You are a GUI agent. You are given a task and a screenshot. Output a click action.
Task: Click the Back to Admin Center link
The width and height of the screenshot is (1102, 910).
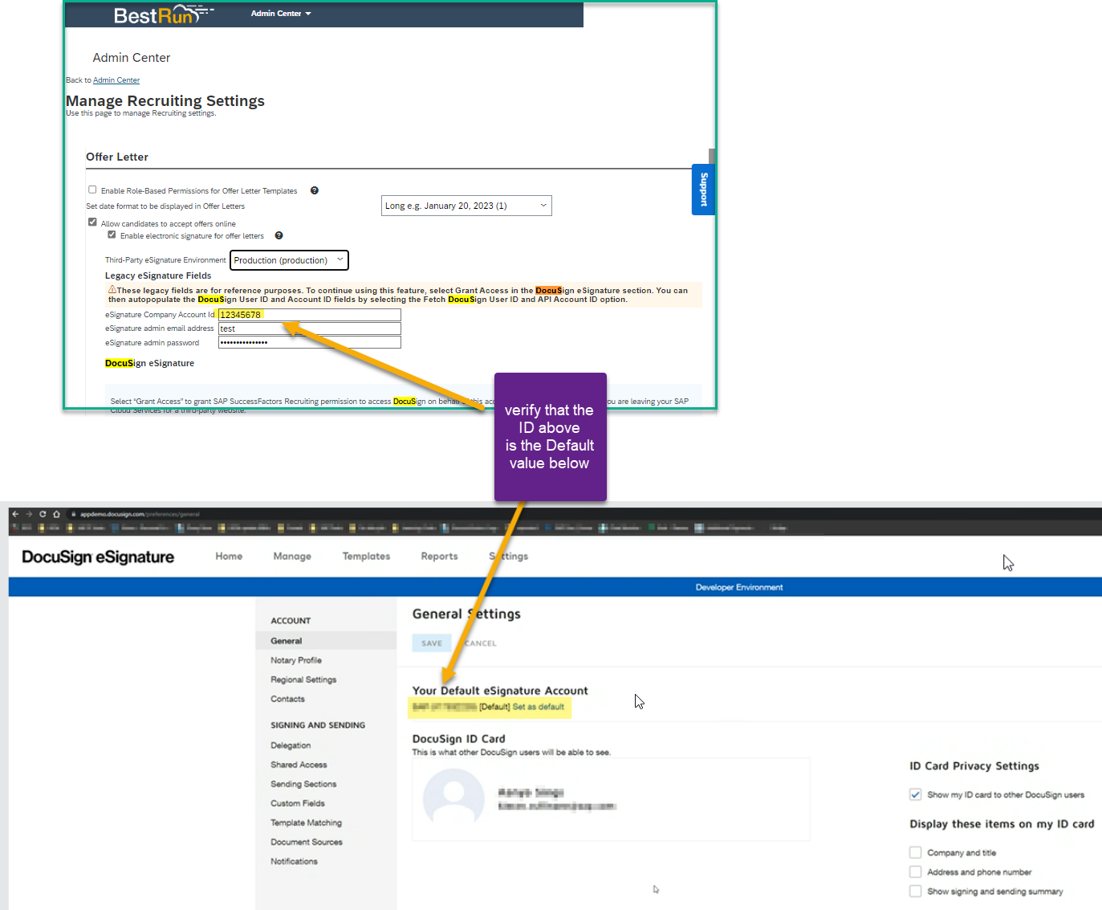click(x=116, y=80)
